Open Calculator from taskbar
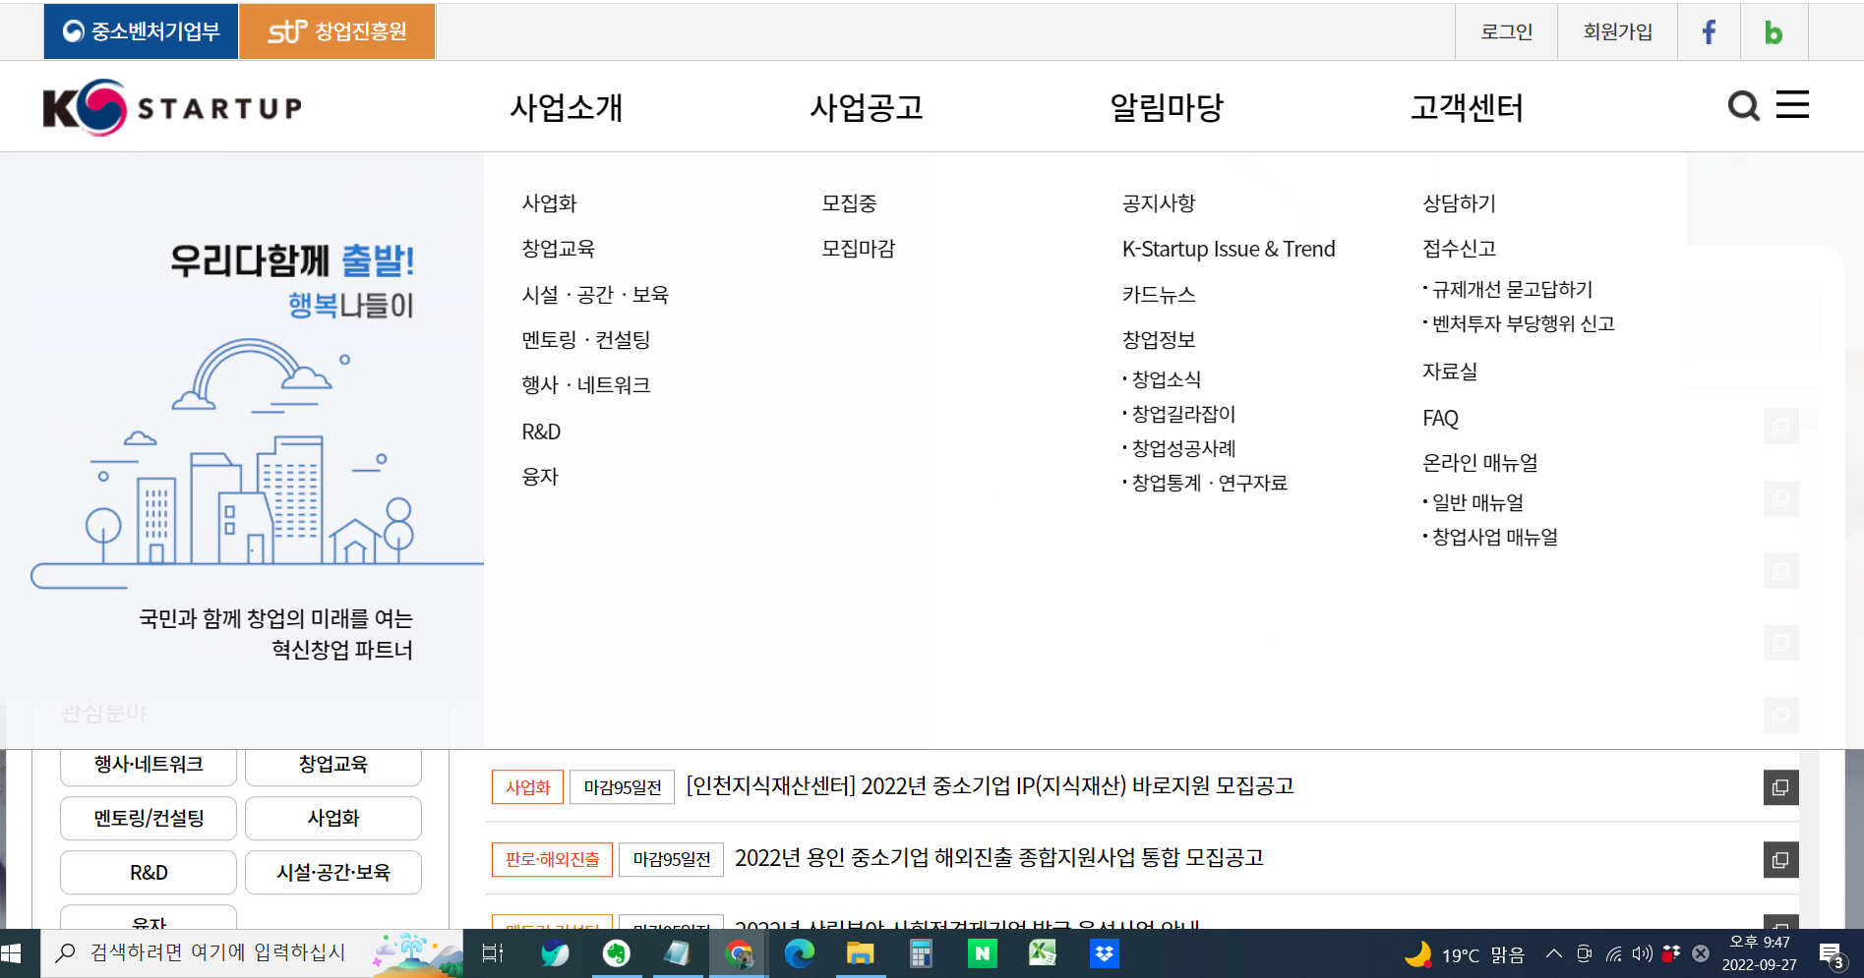The height and width of the screenshot is (978, 1864). click(x=922, y=953)
